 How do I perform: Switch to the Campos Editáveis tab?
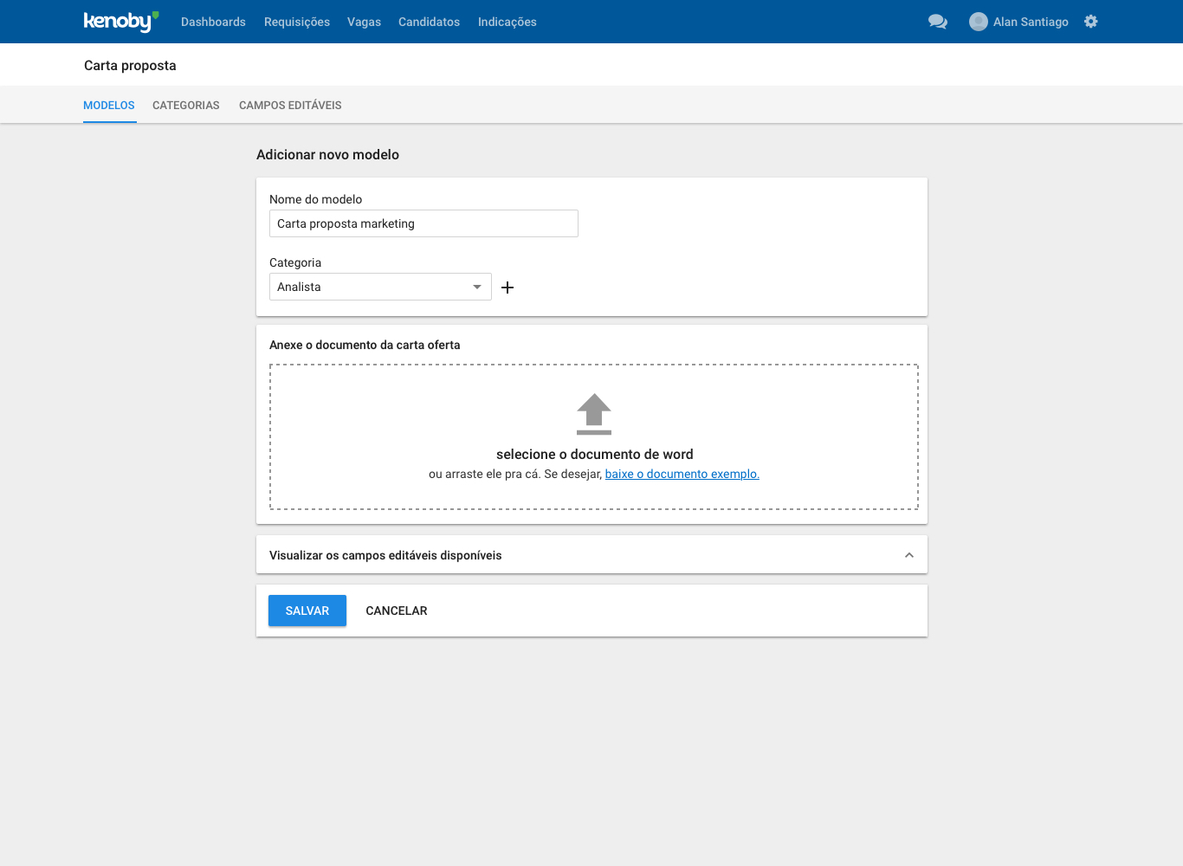pyautogui.click(x=290, y=106)
